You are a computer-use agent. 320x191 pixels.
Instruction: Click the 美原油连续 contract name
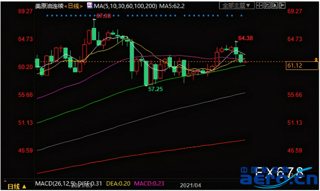[50, 6]
